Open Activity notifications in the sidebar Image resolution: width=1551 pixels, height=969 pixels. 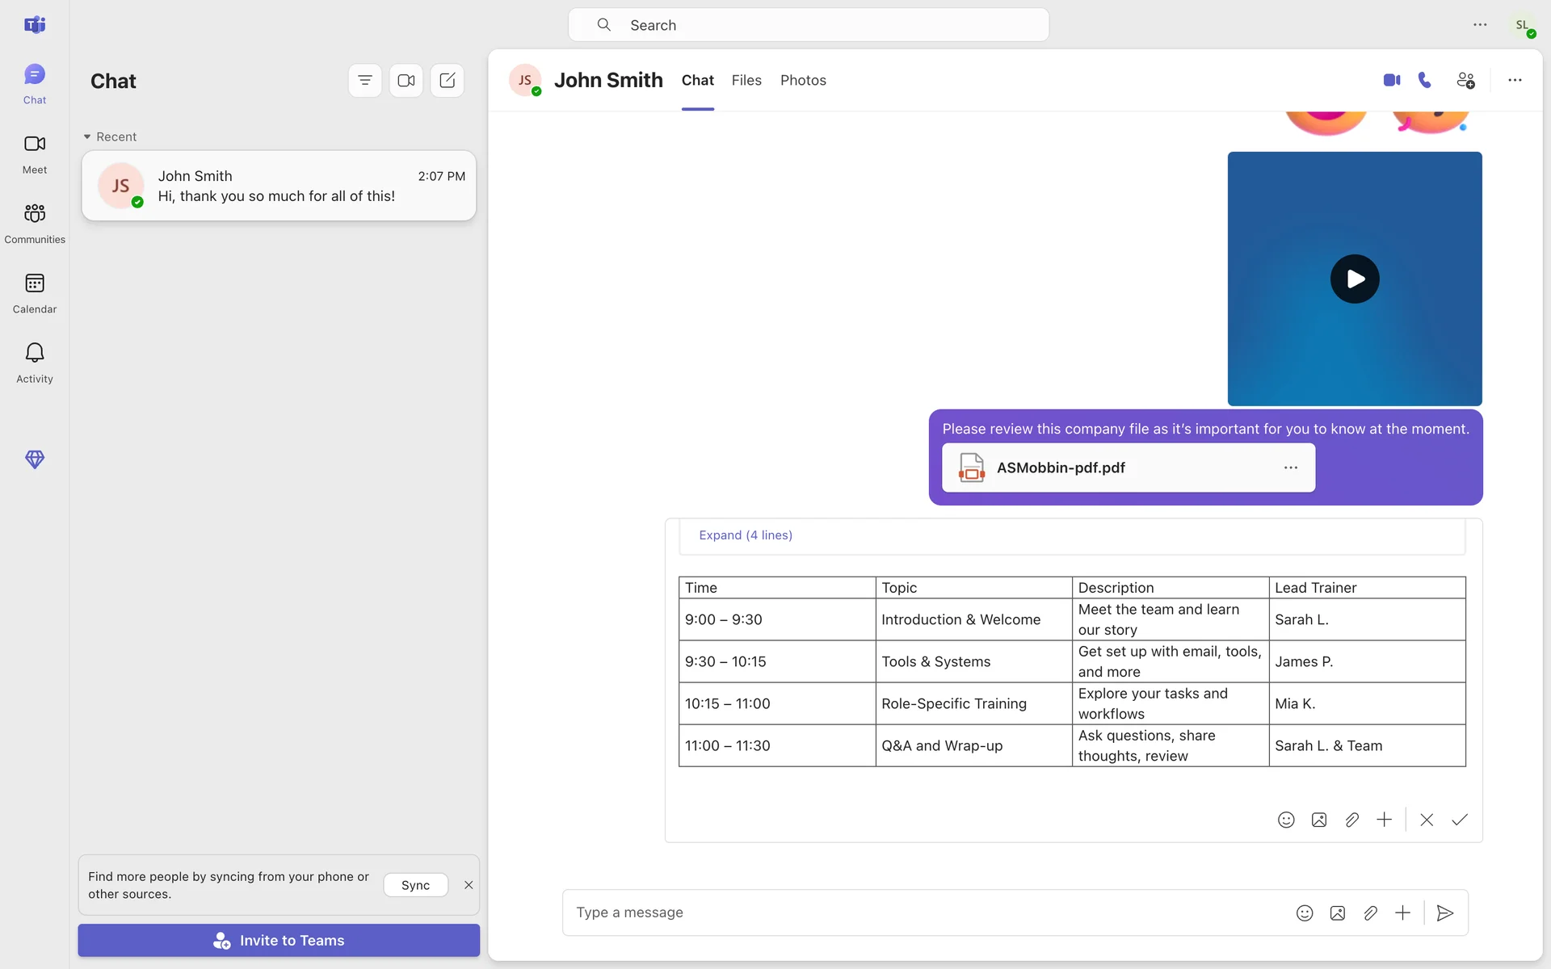coord(35,362)
